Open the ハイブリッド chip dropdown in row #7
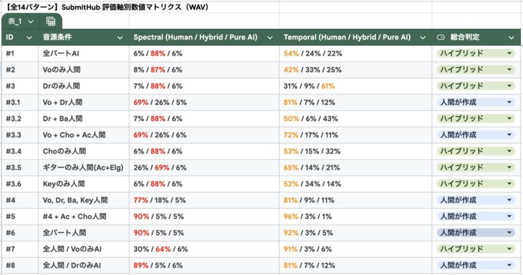523x275 pixels. 510,249
